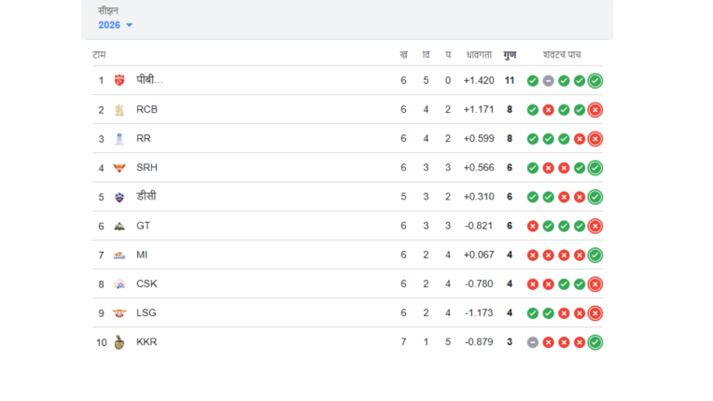Click the no-result icon in top row
This screenshot has width=713, height=401.
click(x=548, y=81)
